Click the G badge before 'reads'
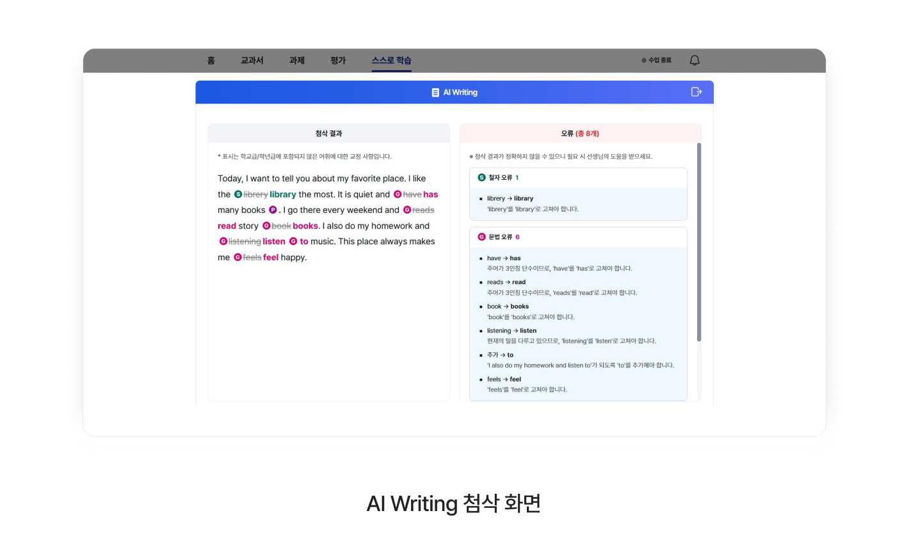909x552 pixels. pyautogui.click(x=407, y=210)
